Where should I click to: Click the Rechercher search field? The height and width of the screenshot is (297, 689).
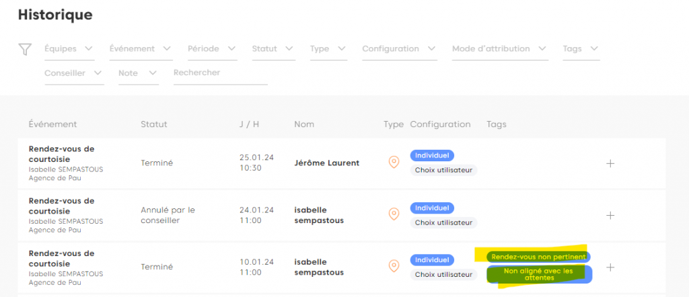220,73
